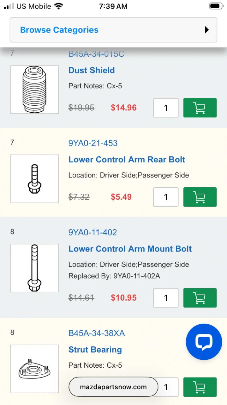Click the Mount Bolt thumbnail image

pos(34,268)
